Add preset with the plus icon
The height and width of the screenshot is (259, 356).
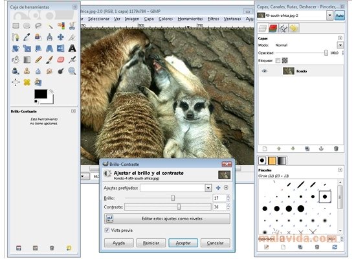point(218,188)
